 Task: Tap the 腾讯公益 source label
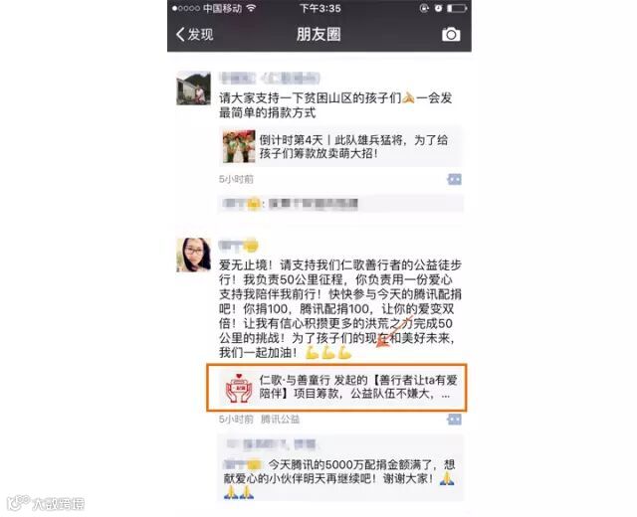point(280,420)
